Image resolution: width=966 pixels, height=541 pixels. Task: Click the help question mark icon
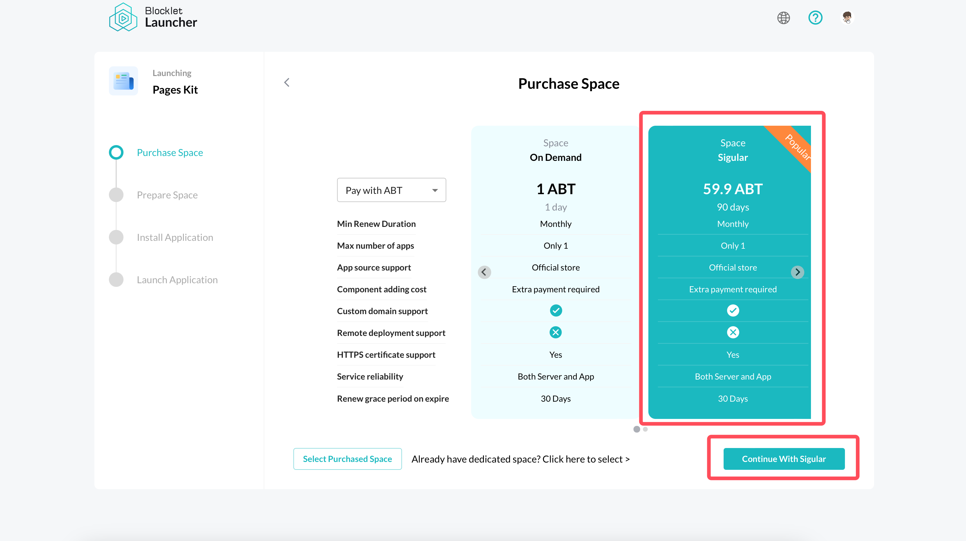click(815, 18)
